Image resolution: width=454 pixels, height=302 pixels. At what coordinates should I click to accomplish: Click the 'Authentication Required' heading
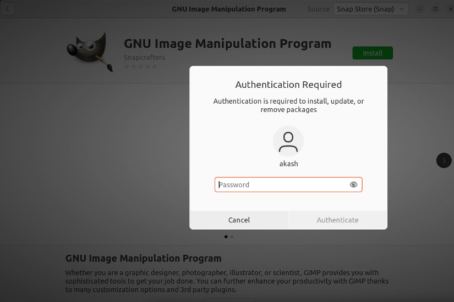click(288, 85)
